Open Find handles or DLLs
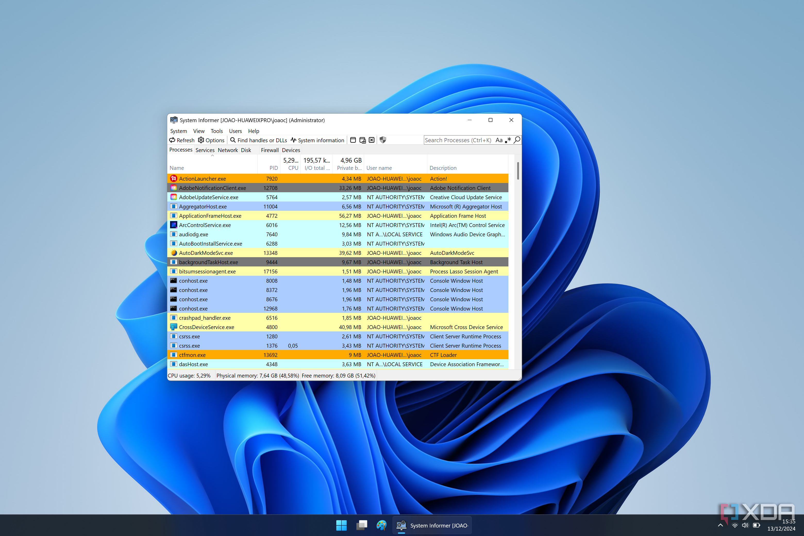 [258, 140]
